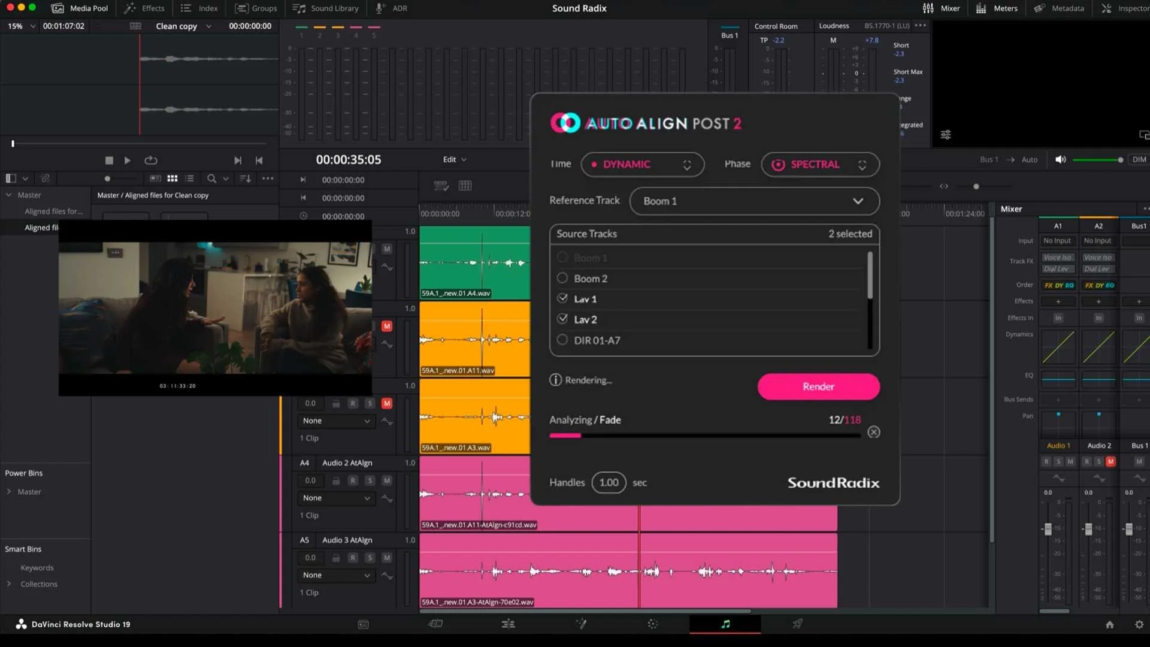Mute the Audio 2 AtAlgn track

click(x=386, y=480)
